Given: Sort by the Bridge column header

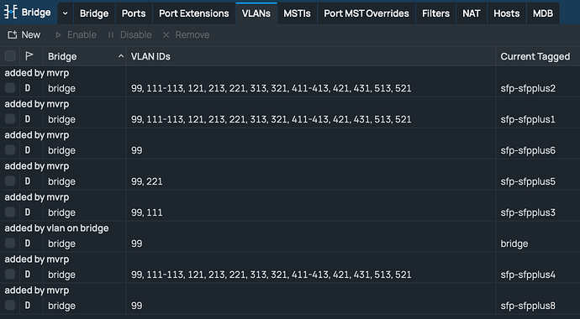Looking at the screenshot, I should coord(85,56).
